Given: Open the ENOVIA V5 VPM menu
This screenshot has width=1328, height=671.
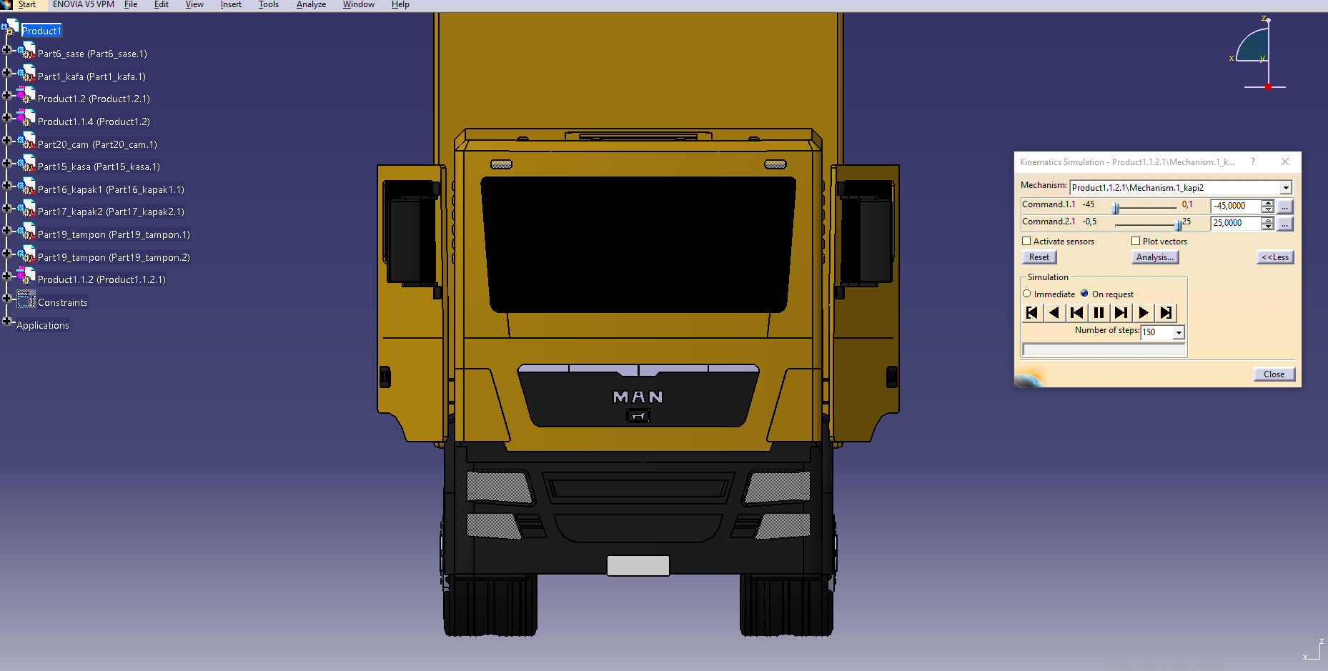Looking at the screenshot, I should [83, 4].
